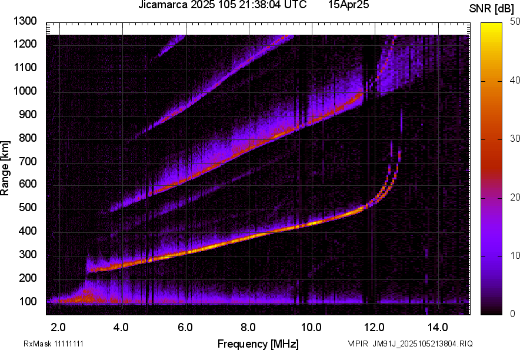Click the 100 range tick label
The image size is (520, 350).
(28, 301)
